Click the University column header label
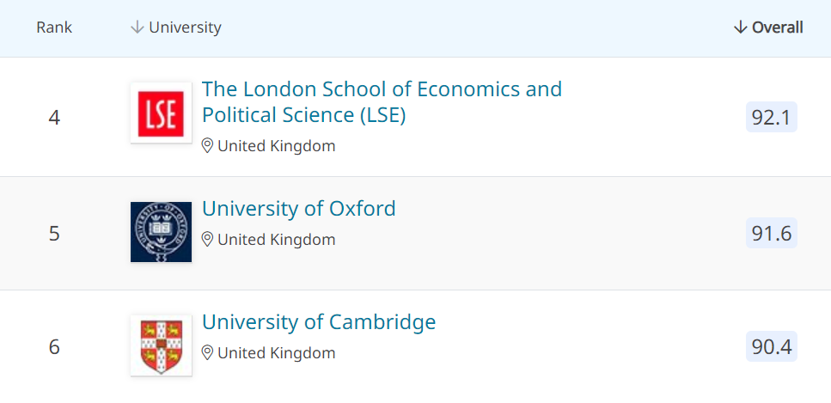 tap(185, 27)
